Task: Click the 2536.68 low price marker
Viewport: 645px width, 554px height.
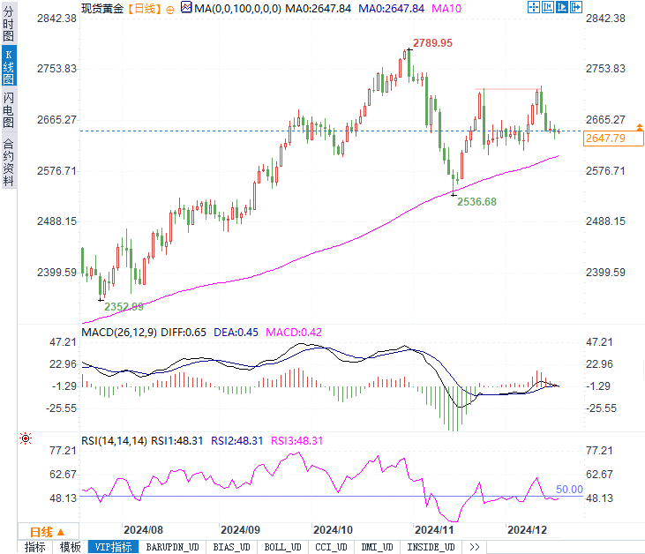Action: point(476,201)
